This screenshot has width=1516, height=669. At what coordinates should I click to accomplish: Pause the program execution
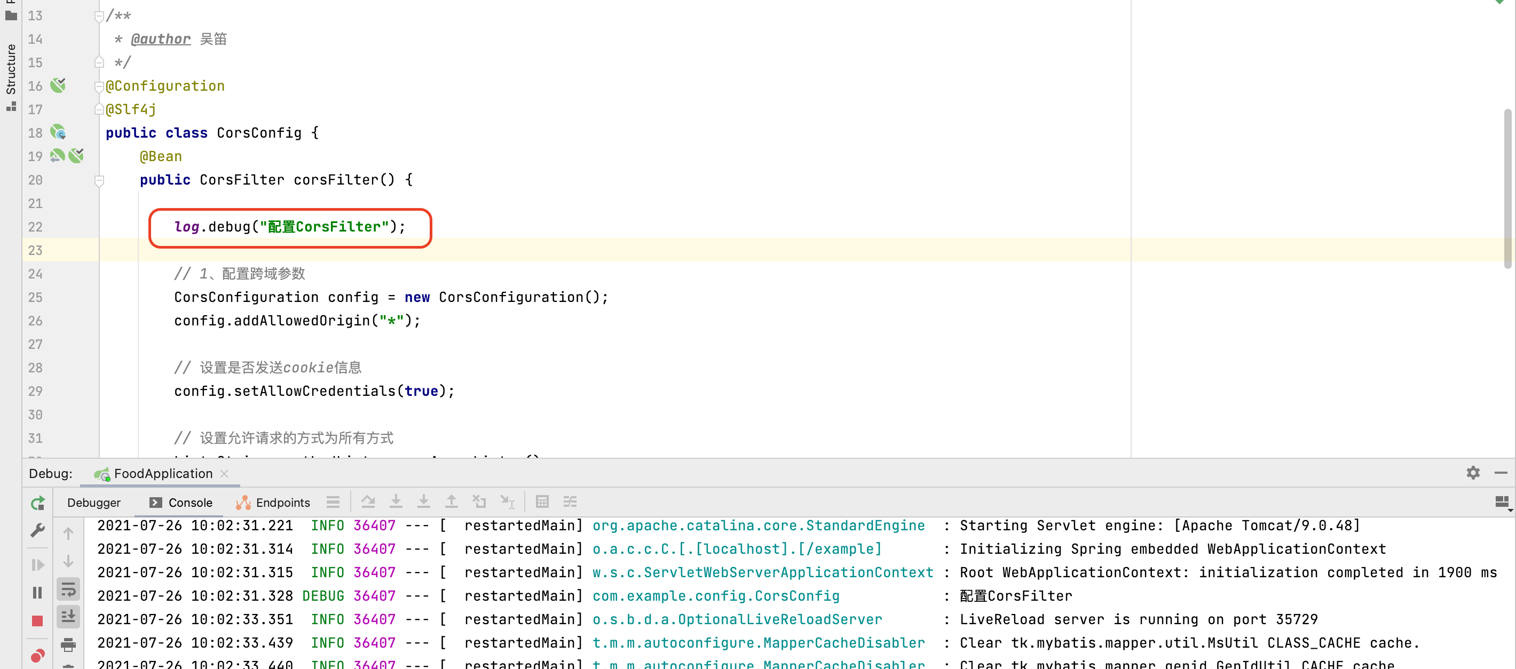click(37, 593)
